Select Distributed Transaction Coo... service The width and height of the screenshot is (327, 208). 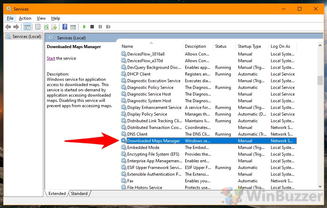click(x=154, y=127)
